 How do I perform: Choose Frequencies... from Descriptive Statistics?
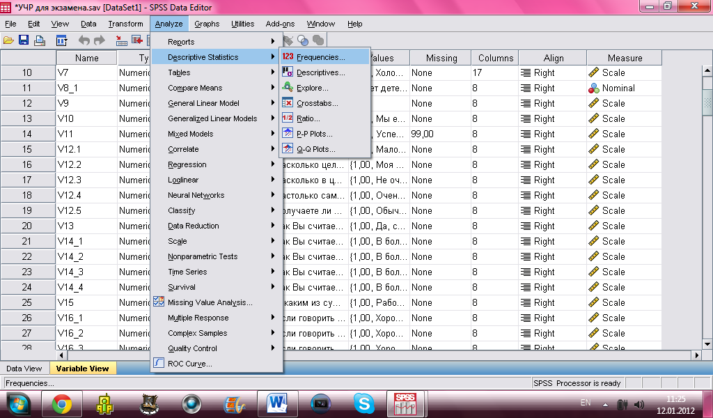point(324,57)
